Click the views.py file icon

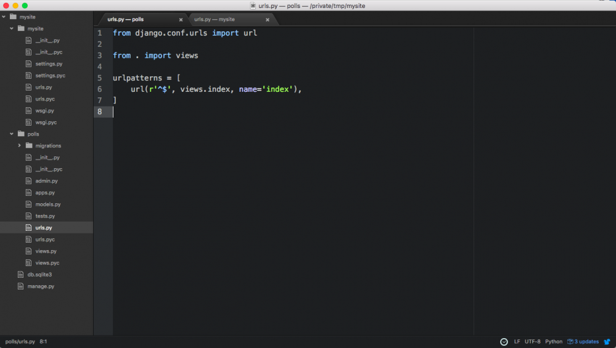pos(28,251)
